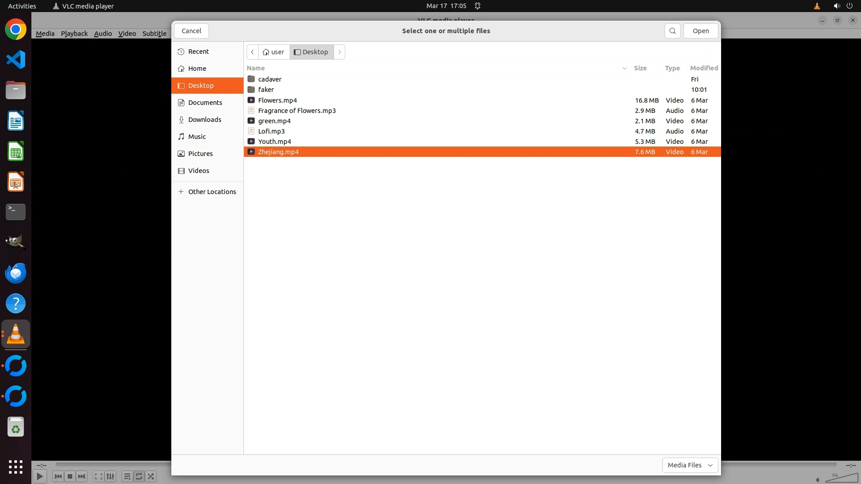
Task: Click the Pictures sidebar entry
Action: pyautogui.click(x=200, y=154)
